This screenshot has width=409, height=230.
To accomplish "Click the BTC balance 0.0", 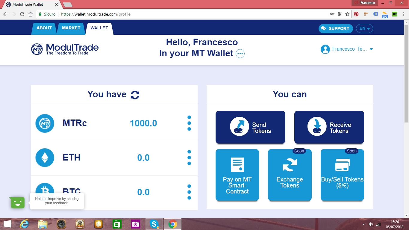I will [143, 192].
